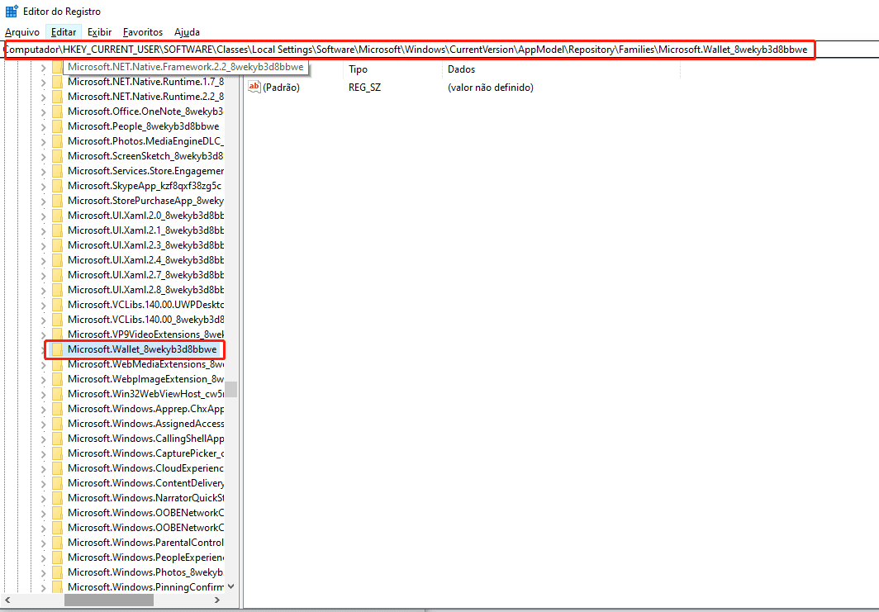Viewport: 879px width, 612px height.
Task: Click folder icon of Microsoft.Windows.Apprep.ChxApp
Action: point(57,409)
